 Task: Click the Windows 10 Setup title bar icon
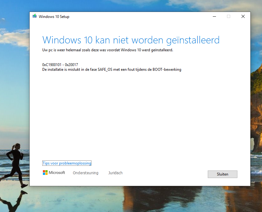click(x=35, y=16)
